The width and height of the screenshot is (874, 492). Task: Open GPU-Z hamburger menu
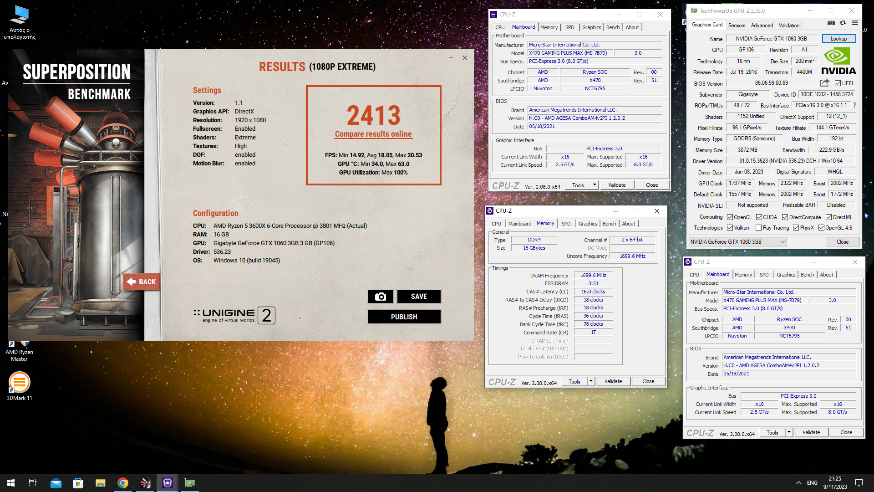click(854, 23)
